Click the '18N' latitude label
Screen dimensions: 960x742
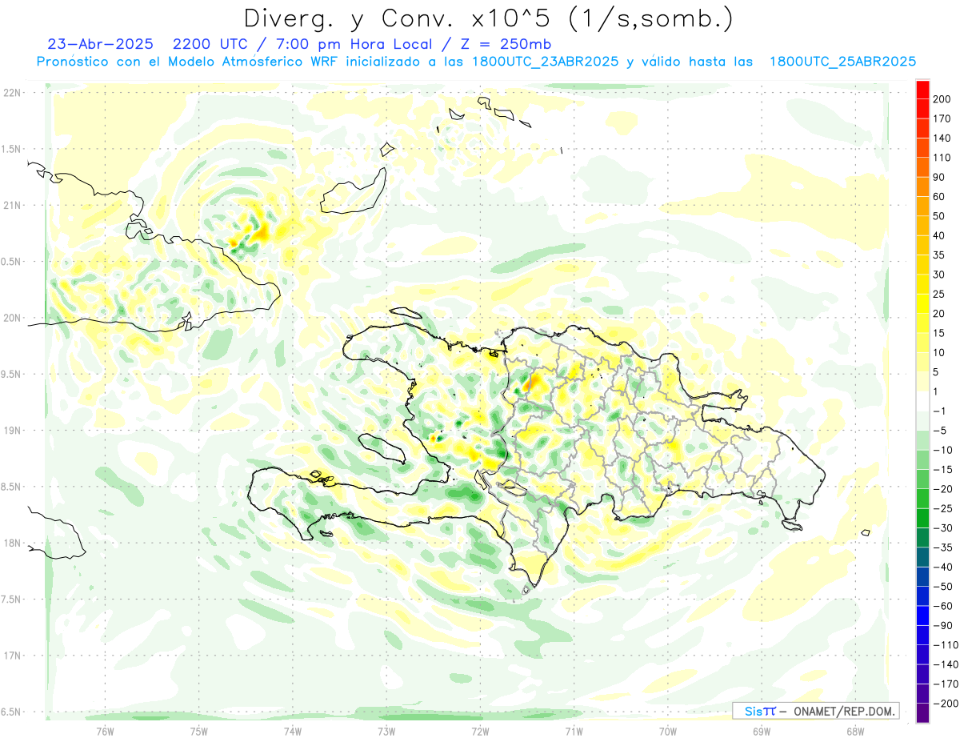click(x=12, y=543)
